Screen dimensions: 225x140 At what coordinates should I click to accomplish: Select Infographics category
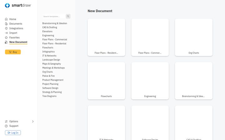pyautogui.click(x=48, y=52)
